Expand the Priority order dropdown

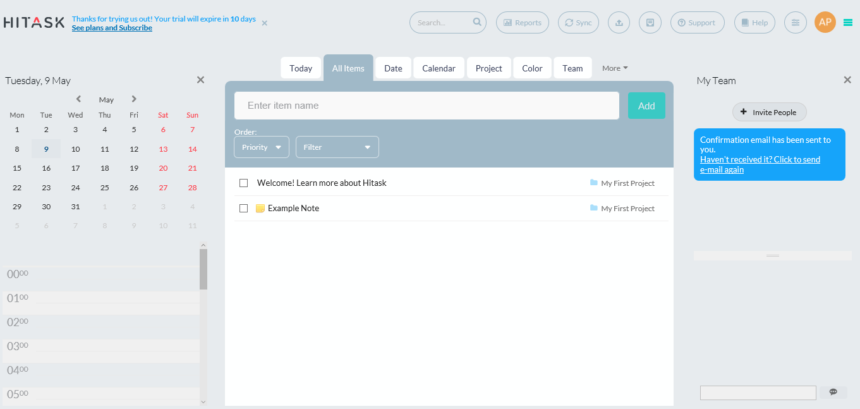[262, 147]
